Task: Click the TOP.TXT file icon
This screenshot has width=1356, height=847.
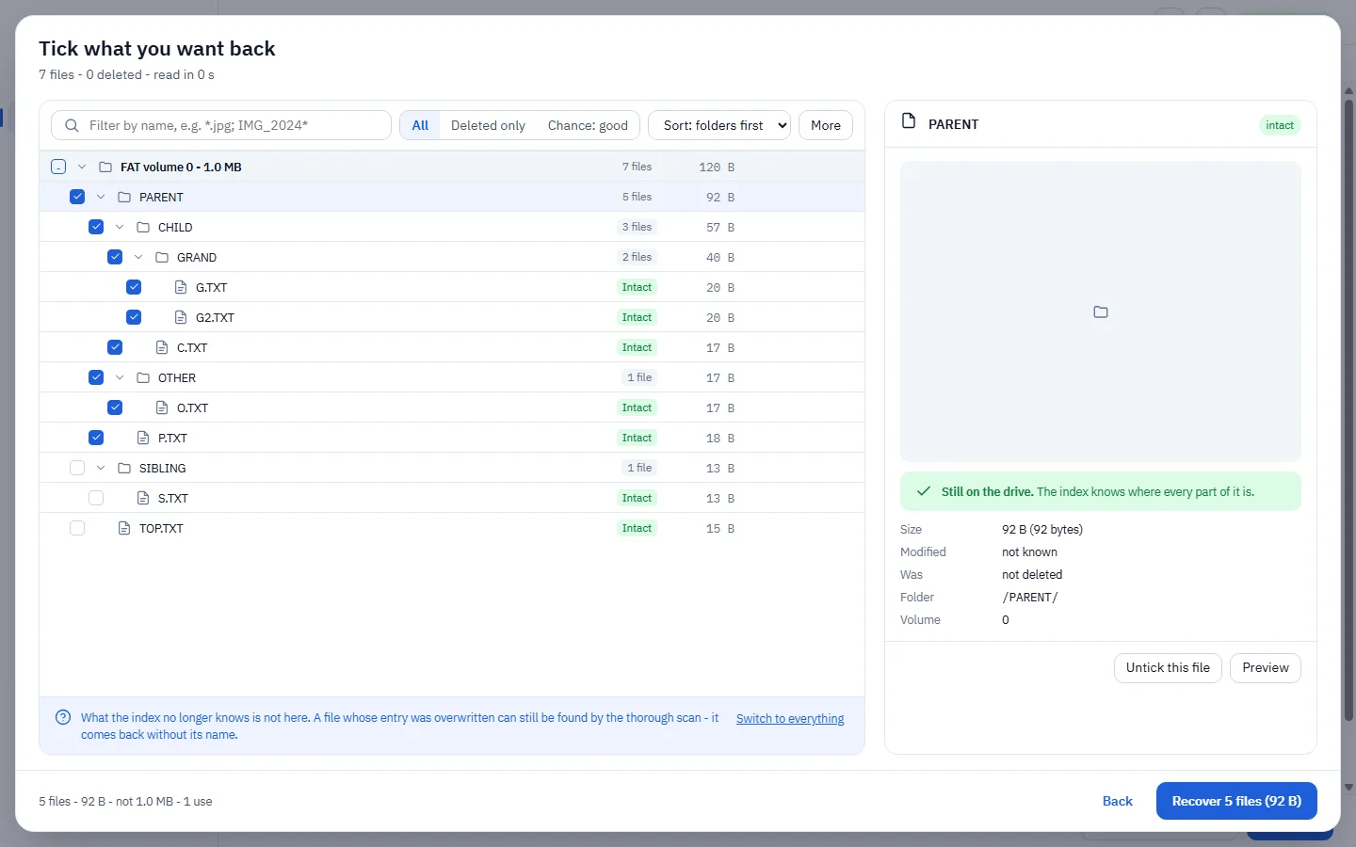Action: [x=124, y=528]
